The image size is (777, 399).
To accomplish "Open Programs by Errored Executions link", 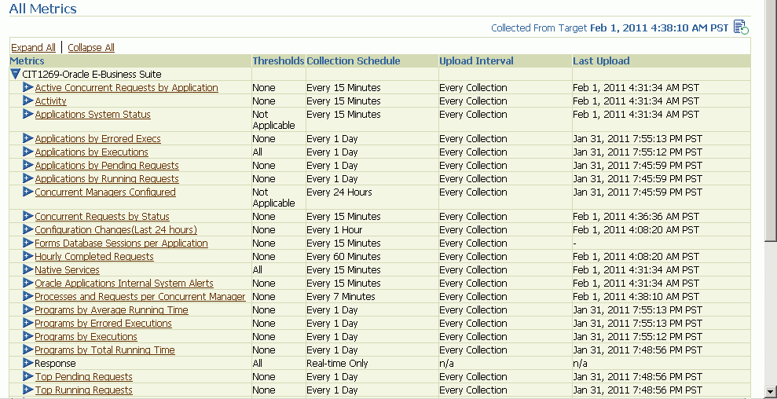I will pyautogui.click(x=103, y=324).
